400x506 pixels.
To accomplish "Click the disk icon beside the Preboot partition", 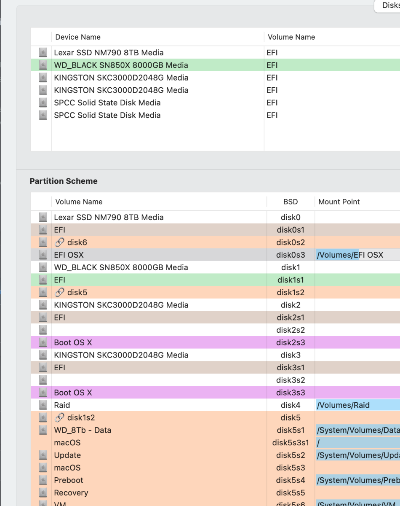I will pyautogui.click(x=43, y=480).
